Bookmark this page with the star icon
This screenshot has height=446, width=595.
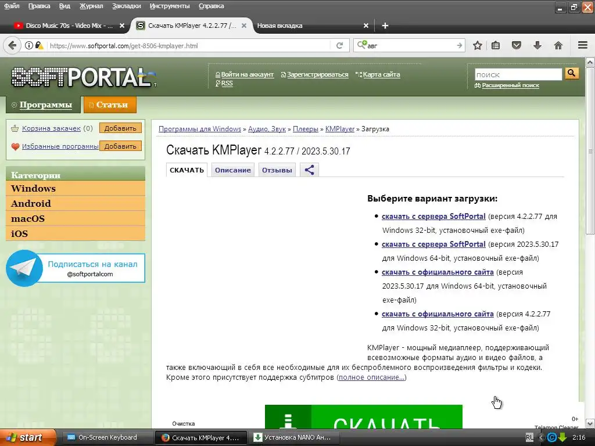coord(478,45)
